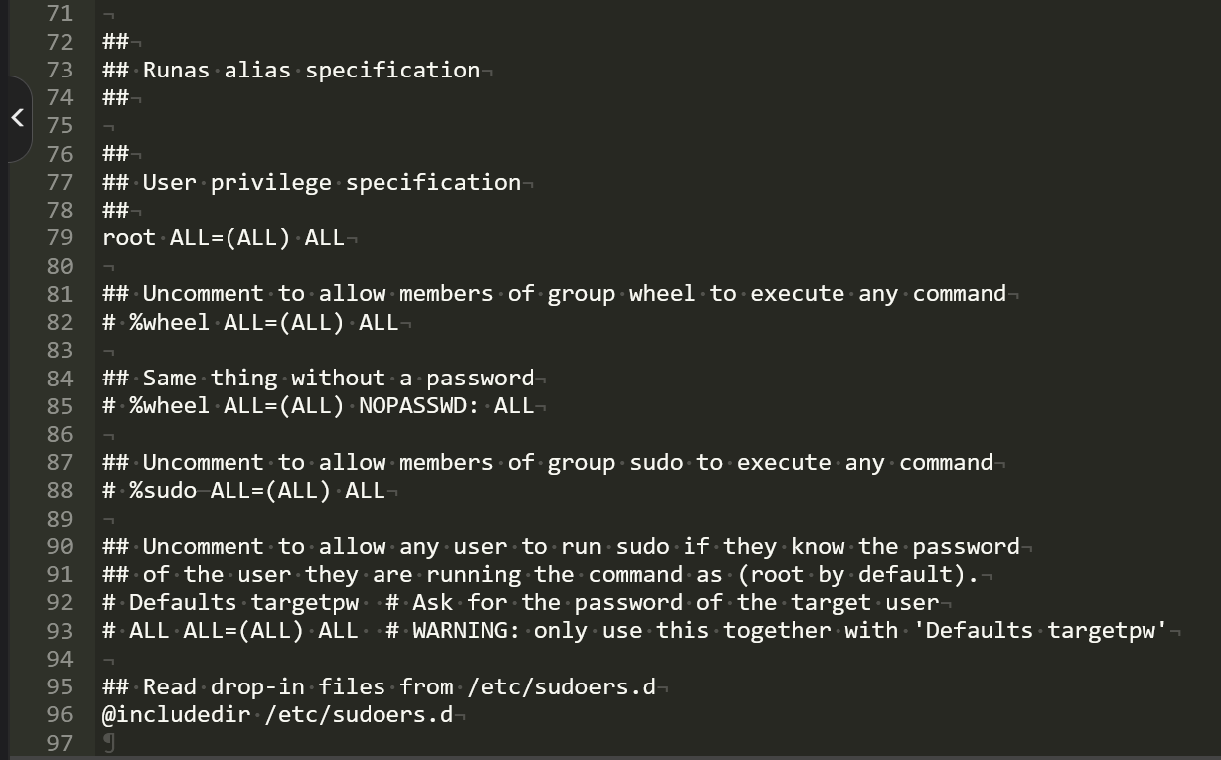Expand the side panel with the left chevron
This screenshot has width=1221, height=760.
tap(17, 118)
